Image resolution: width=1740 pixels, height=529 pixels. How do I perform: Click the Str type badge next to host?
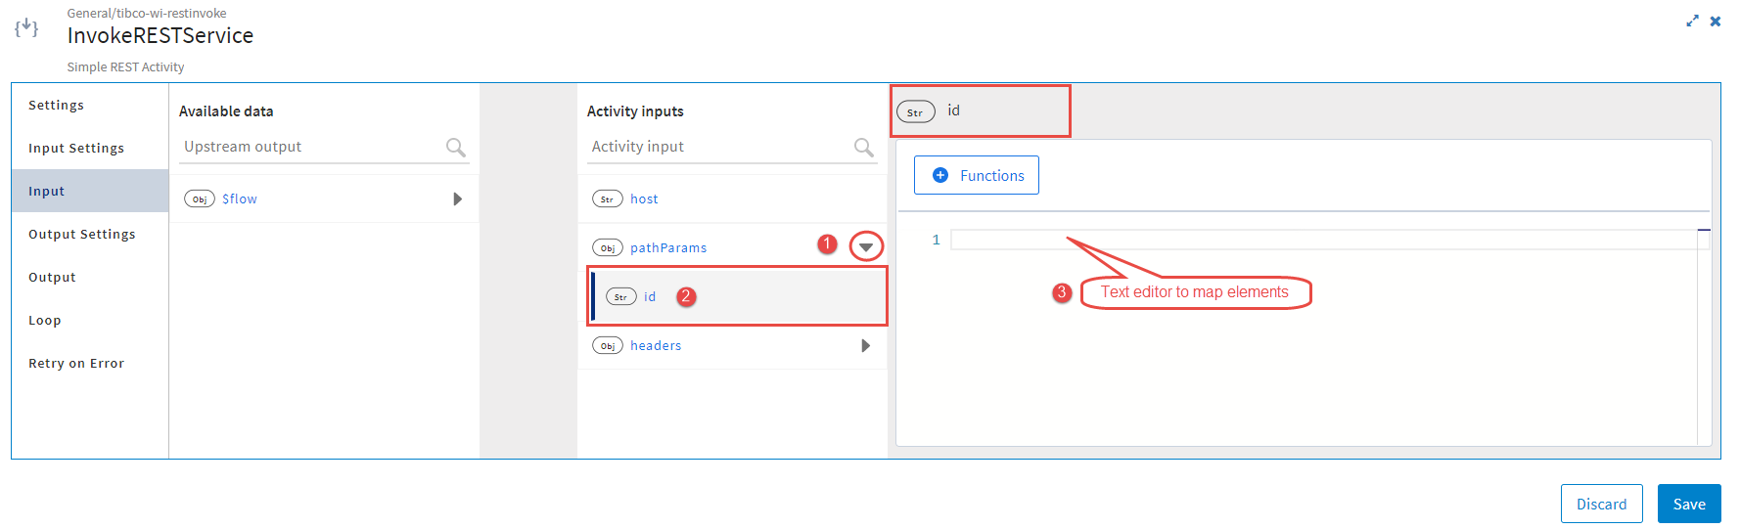click(607, 199)
